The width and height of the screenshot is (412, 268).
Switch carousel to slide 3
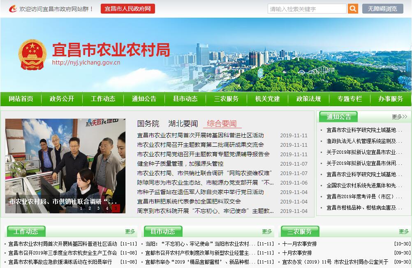(x=99, y=208)
